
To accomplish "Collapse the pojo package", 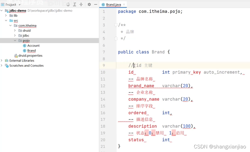I will click(15, 40).
